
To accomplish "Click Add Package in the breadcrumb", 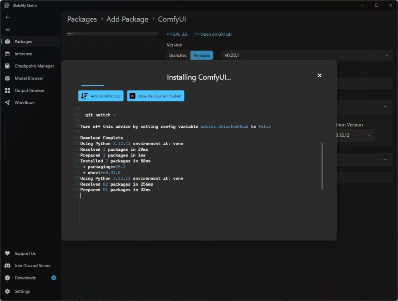I will 127,19.
